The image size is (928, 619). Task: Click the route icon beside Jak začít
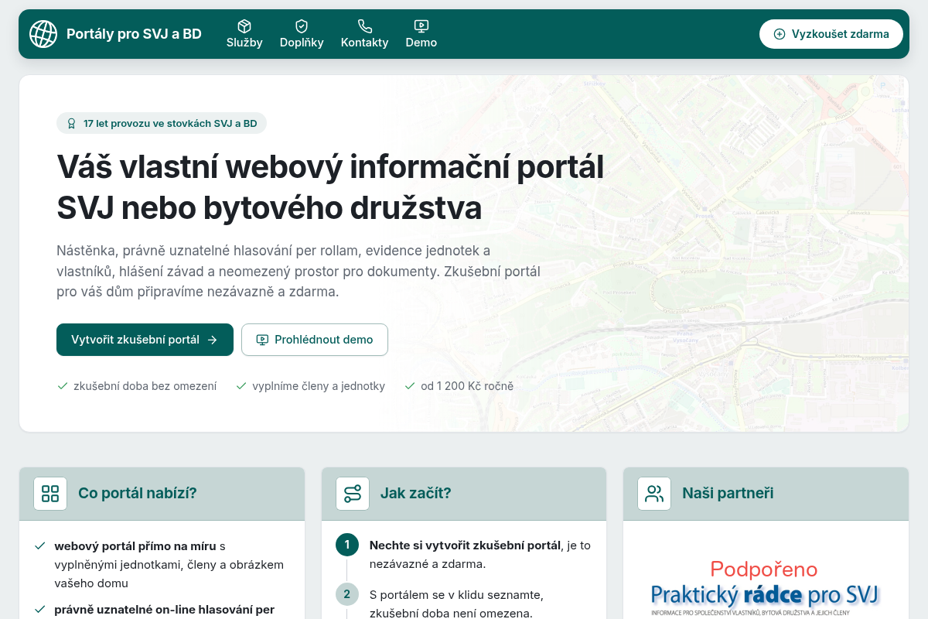click(x=353, y=494)
